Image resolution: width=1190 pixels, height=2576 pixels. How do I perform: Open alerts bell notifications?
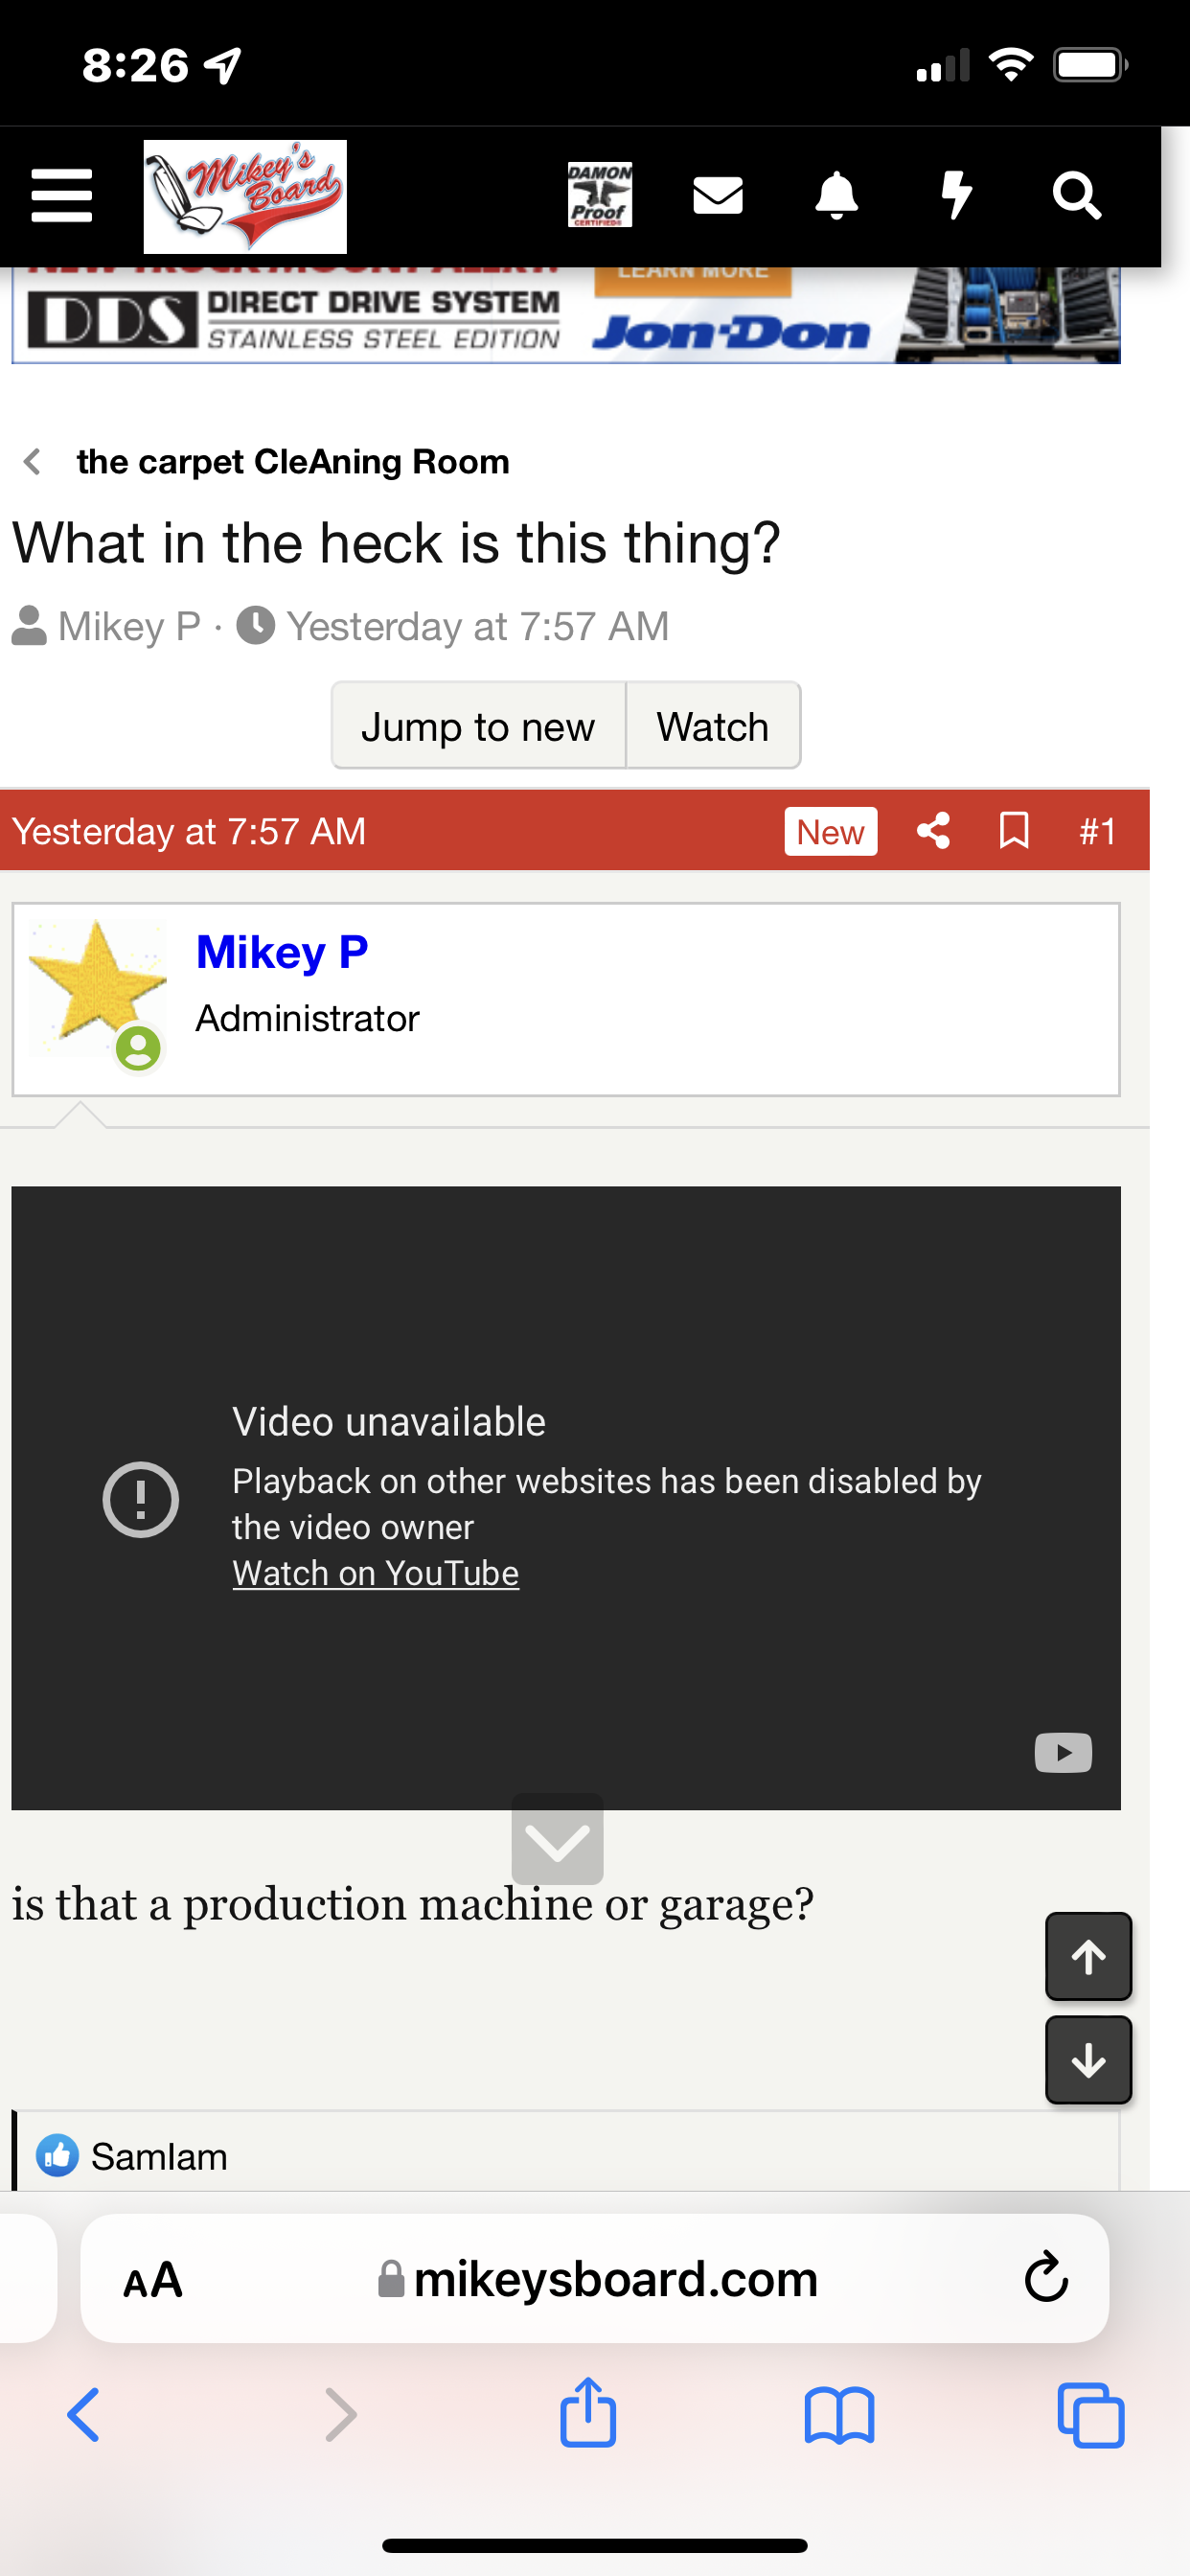[836, 195]
